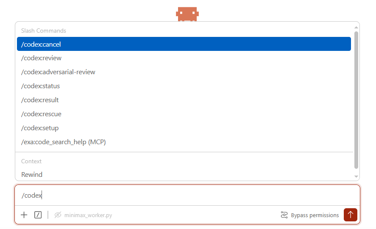The height and width of the screenshot is (229, 376).
Task: Open the Bypass permissions mode selector
Action: (x=310, y=215)
